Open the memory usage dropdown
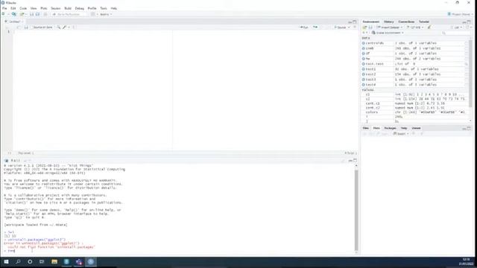 click(415, 28)
